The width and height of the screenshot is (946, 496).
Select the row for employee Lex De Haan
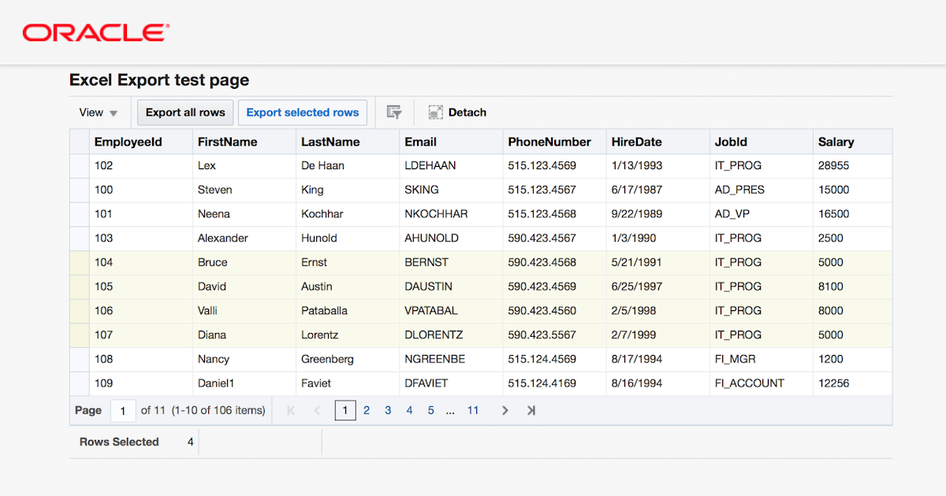click(79, 165)
